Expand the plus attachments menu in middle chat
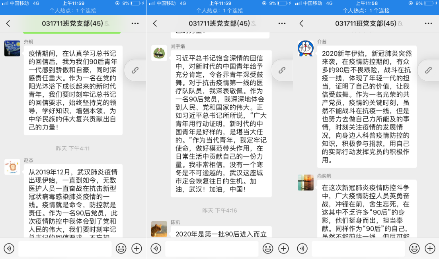The width and height of the screenshot is (439, 259). (x=283, y=249)
